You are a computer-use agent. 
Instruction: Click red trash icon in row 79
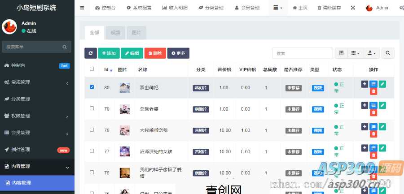pyautogui.click(x=373, y=113)
